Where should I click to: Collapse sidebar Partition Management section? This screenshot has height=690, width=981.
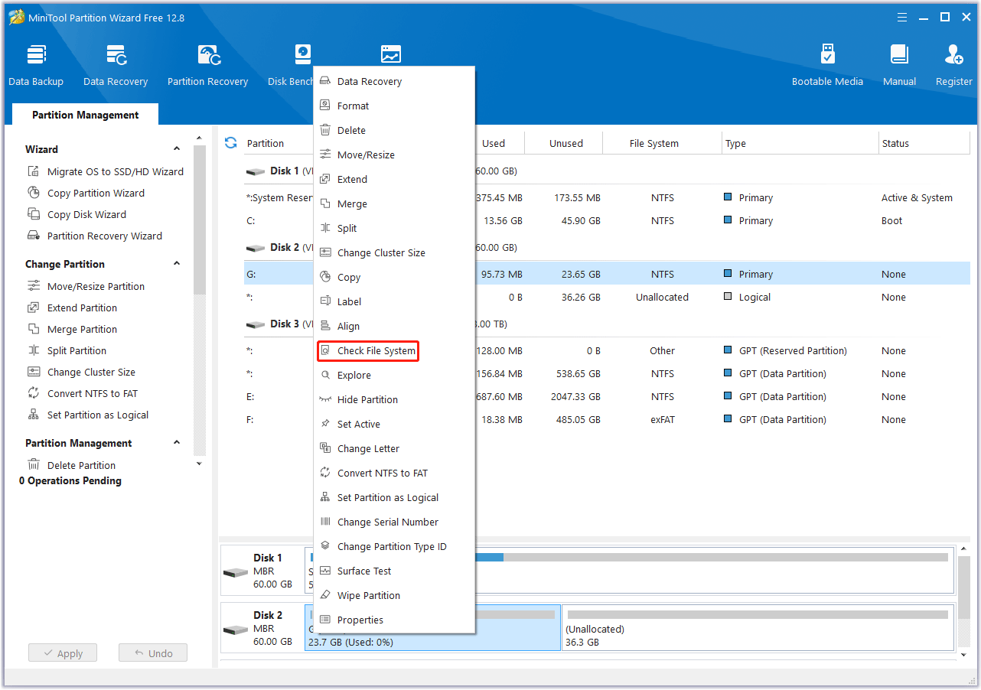click(x=177, y=443)
